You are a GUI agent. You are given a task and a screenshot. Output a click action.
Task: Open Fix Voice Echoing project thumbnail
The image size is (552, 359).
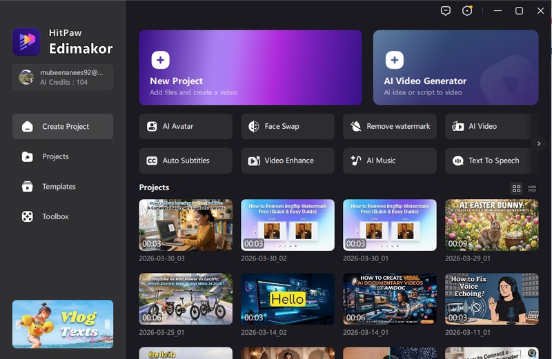491,299
